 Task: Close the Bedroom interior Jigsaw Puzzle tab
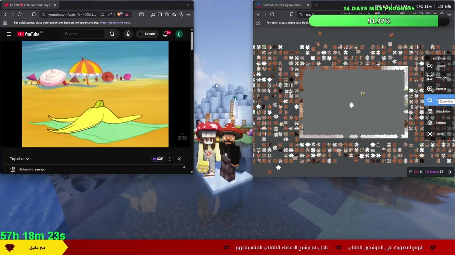pos(307,5)
